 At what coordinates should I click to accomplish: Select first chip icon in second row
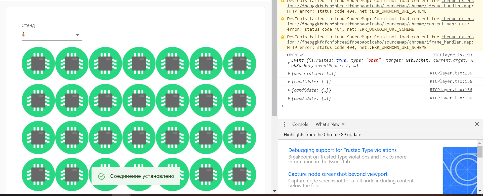[x=38, y=100]
